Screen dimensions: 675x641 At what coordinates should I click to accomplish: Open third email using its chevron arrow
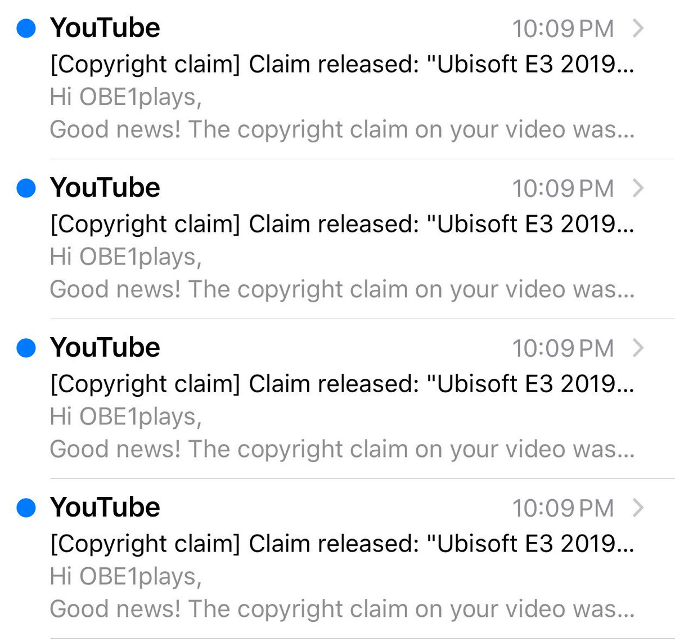point(638,348)
